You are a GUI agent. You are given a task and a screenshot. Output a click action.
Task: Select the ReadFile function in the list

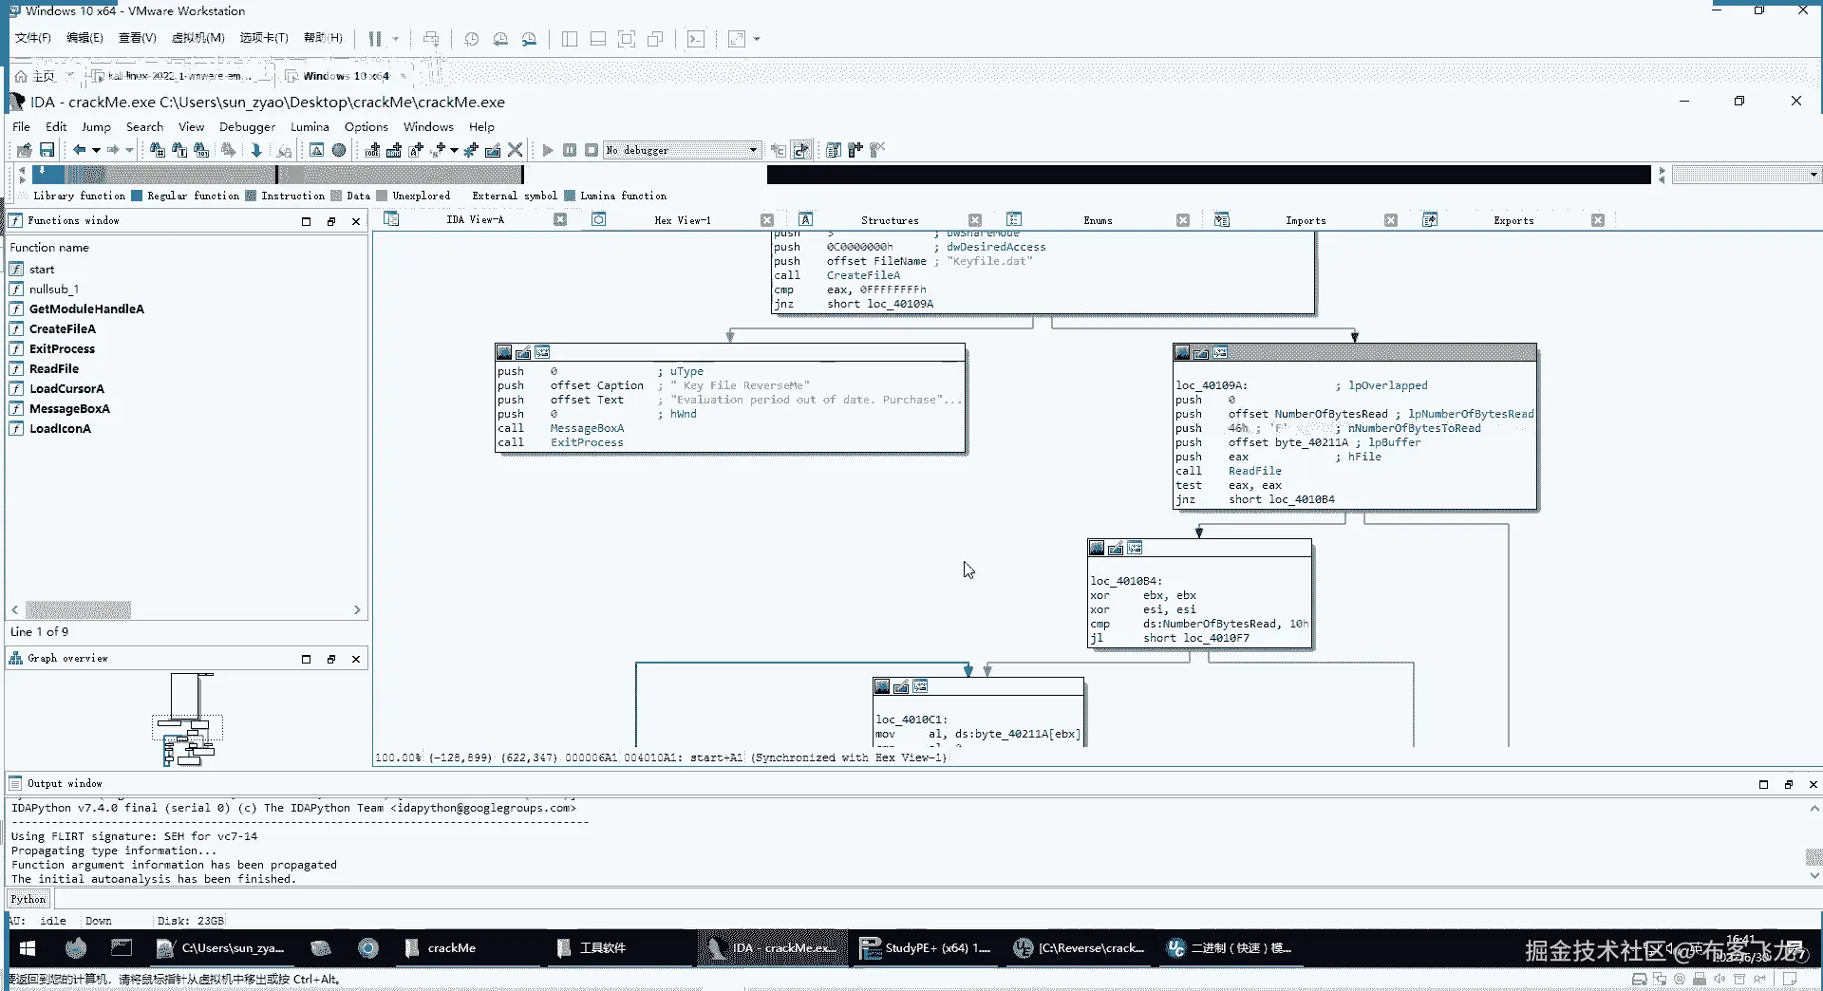[x=54, y=369]
